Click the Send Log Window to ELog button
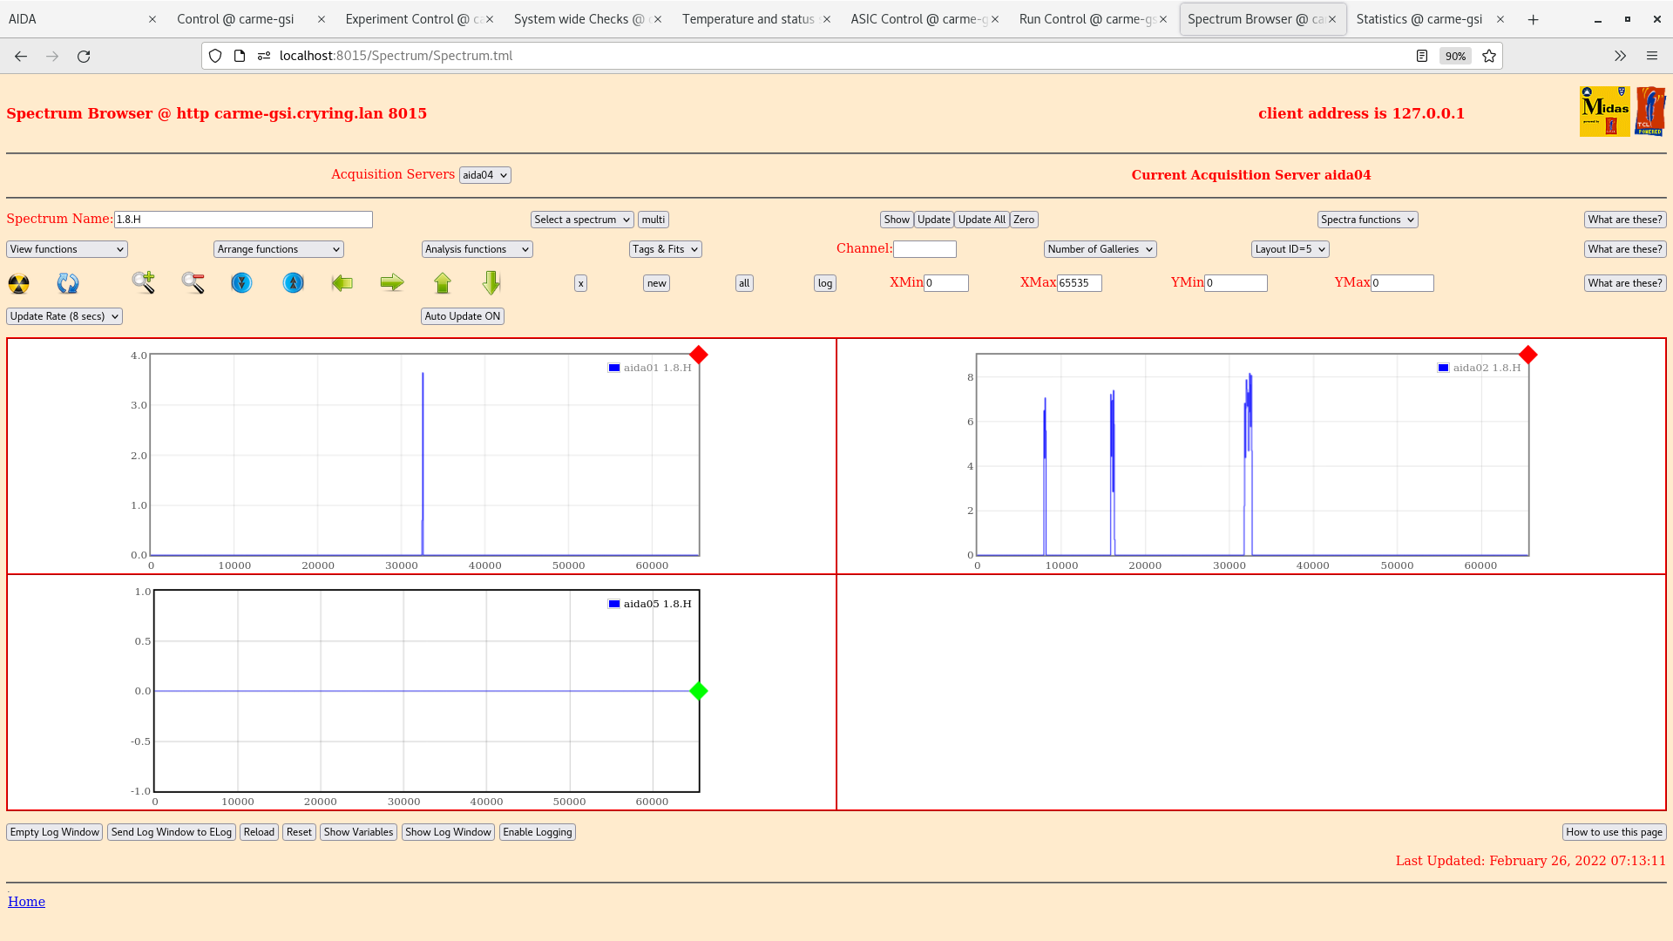 point(172,832)
